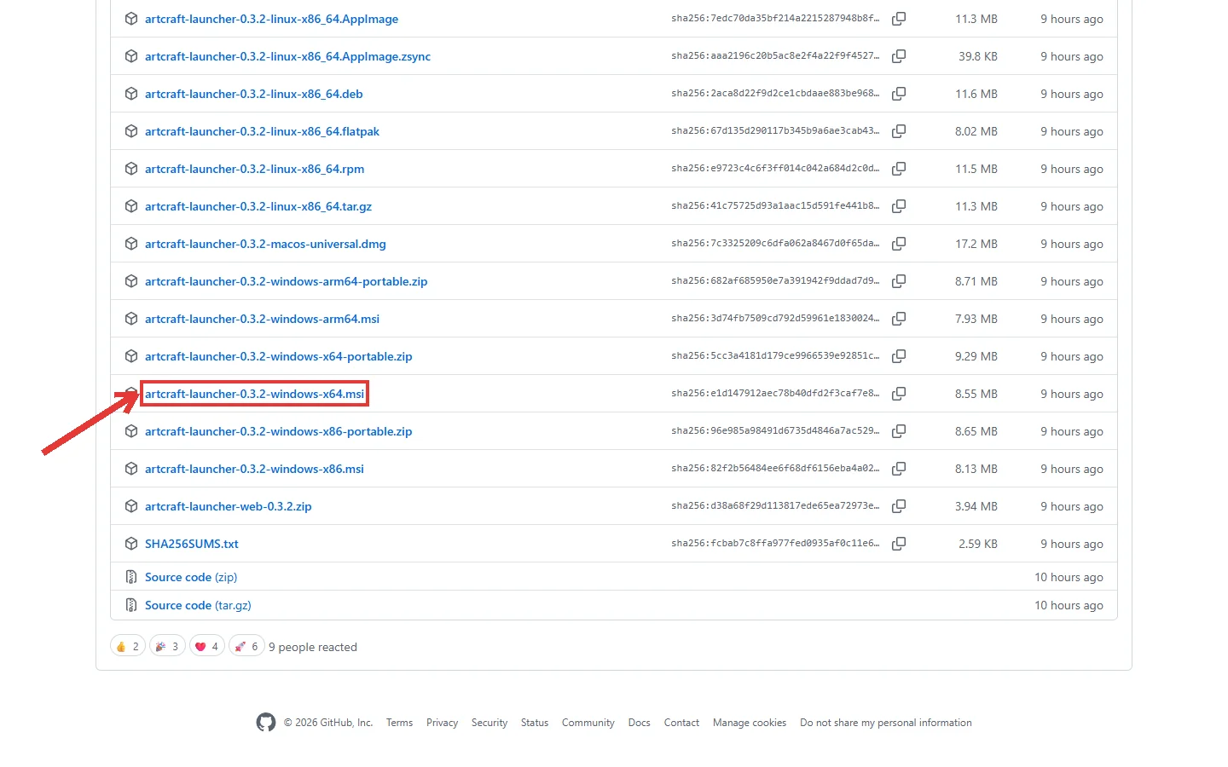
Task: Toggle the thumbs up reaction
Action: [128, 647]
